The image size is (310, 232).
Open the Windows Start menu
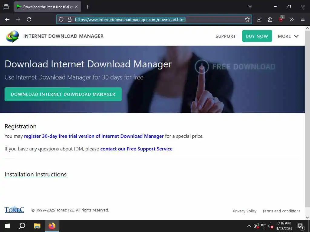tap(7, 226)
